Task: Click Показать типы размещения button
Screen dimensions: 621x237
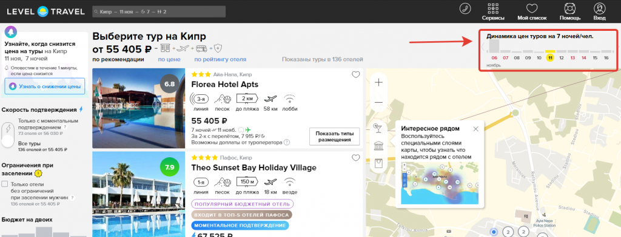Action: (334, 136)
